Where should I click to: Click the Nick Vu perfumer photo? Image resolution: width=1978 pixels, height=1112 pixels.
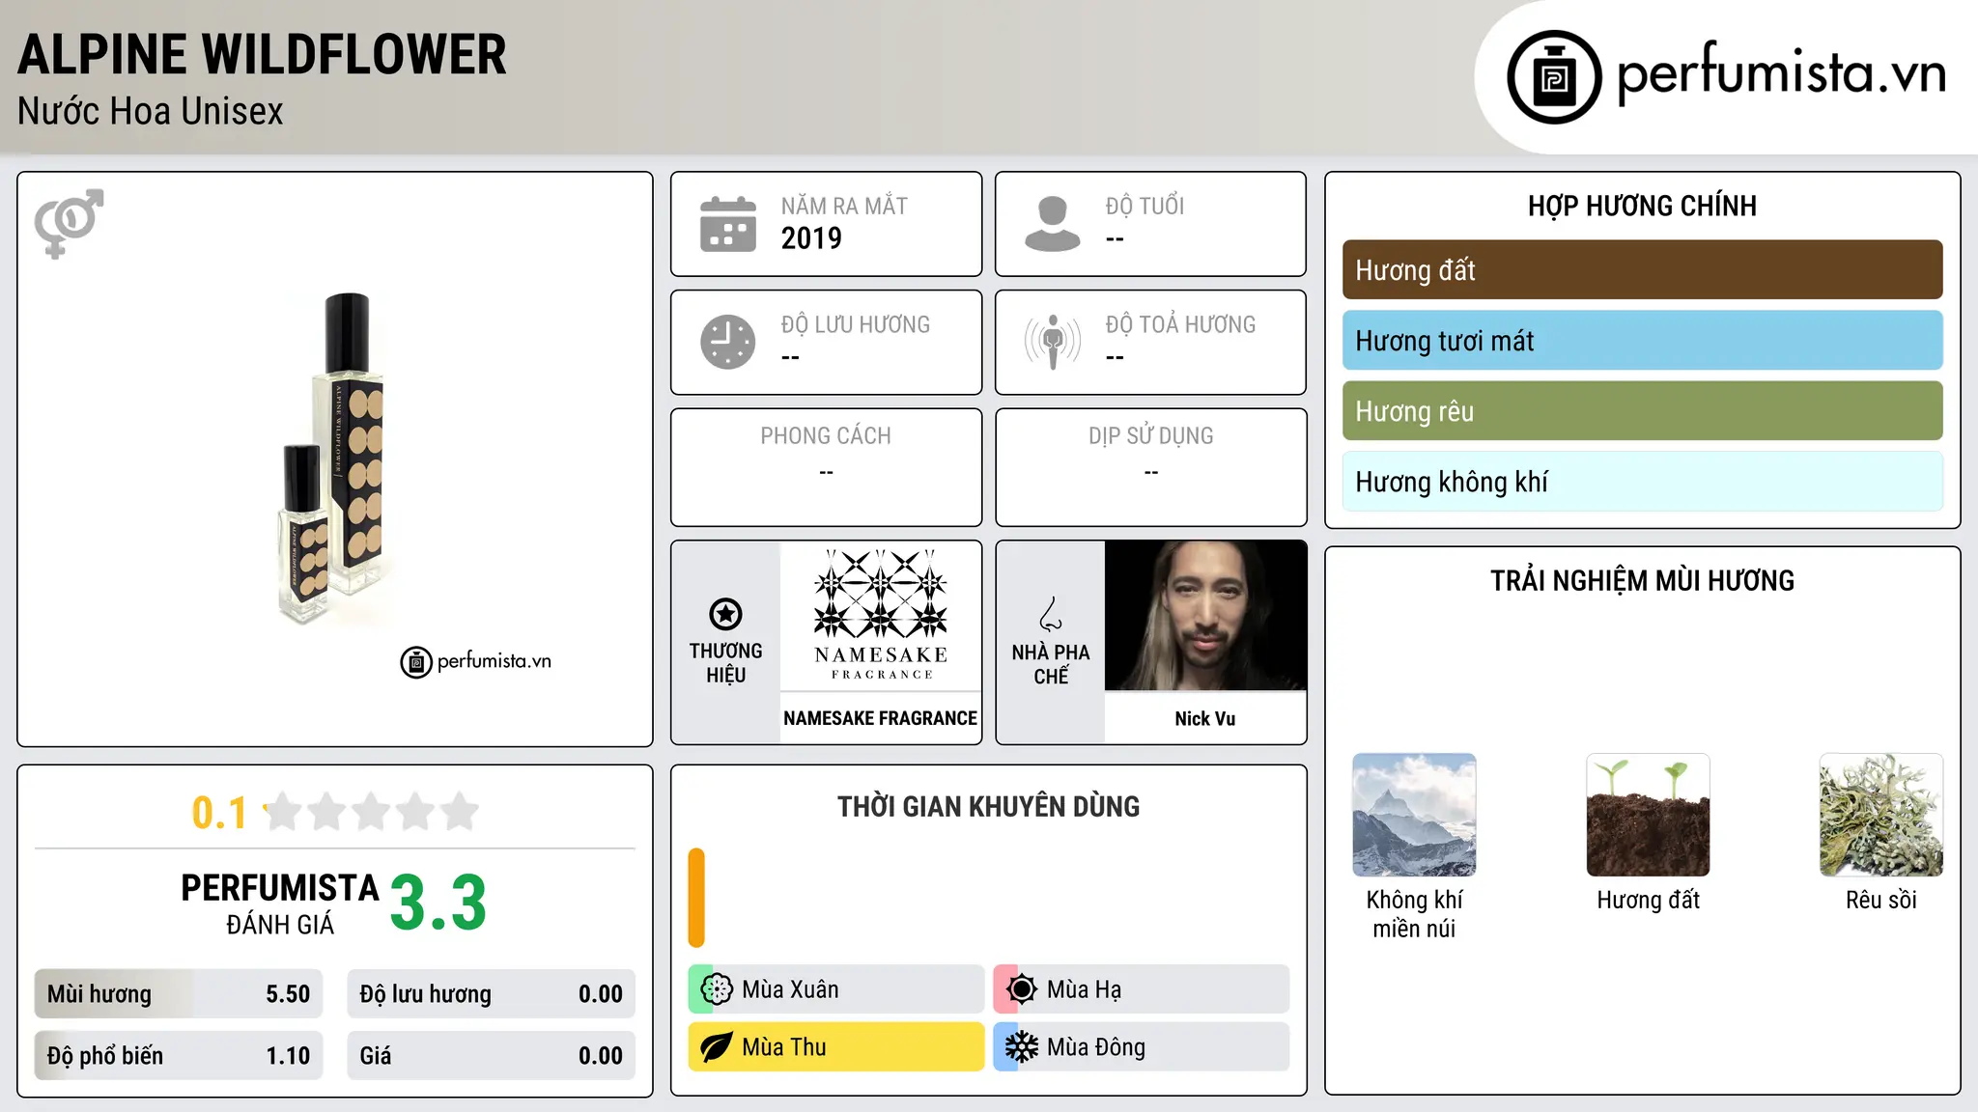1205,616
